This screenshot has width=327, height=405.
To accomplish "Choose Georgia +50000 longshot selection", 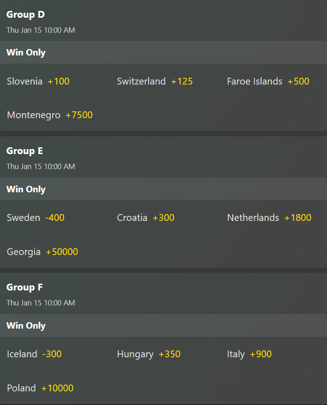I will [42, 251].
